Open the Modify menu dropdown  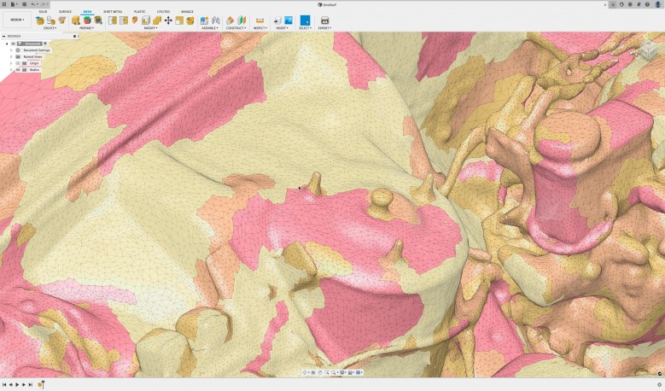tap(150, 27)
